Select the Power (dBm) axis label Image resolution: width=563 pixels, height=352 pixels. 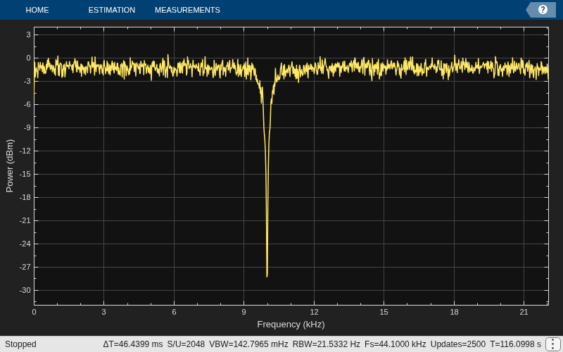[x=10, y=166]
